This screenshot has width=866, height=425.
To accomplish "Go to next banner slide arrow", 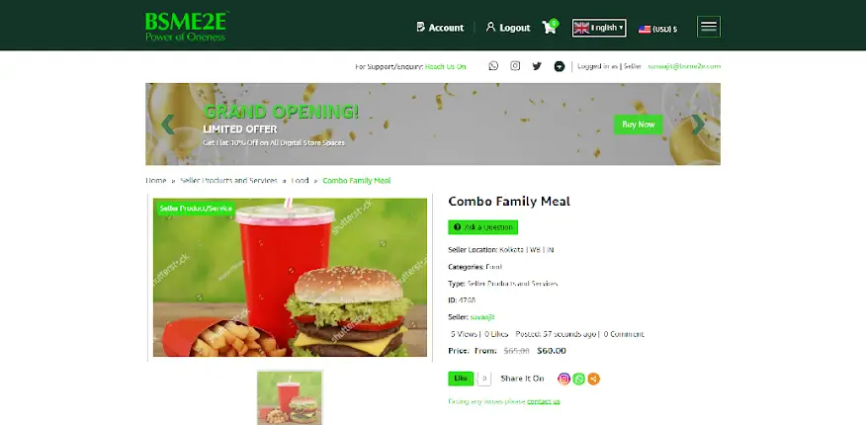I will coord(698,125).
